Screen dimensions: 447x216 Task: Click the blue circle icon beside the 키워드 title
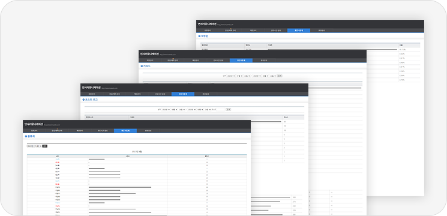(142, 66)
